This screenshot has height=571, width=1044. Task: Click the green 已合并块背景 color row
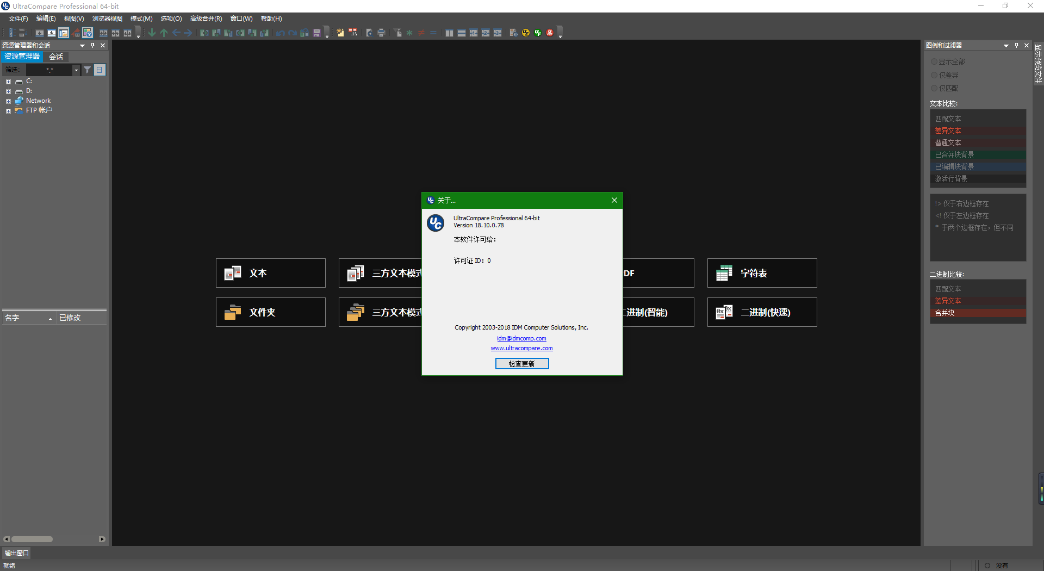point(978,154)
